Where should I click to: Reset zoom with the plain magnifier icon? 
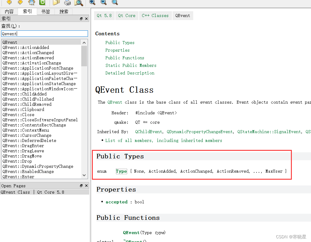[115, 2]
